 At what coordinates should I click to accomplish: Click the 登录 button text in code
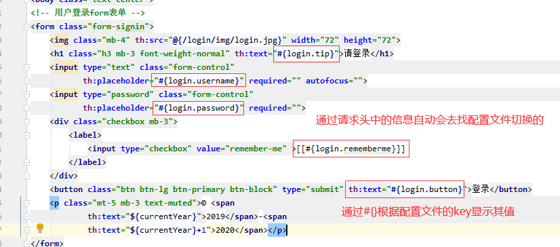coord(481,189)
